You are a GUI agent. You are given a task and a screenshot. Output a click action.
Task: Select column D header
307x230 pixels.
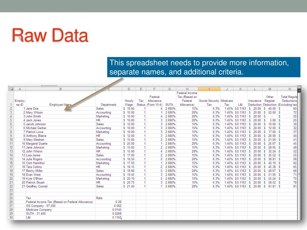coord(129,89)
